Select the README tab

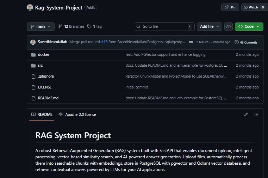coord(42,114)
